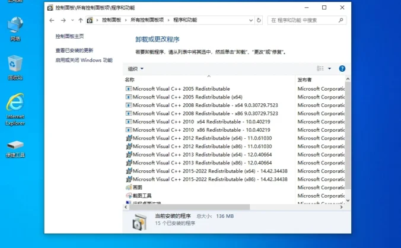Click icon of Visual C++ 2010 x64 entry

coord(129,122)
